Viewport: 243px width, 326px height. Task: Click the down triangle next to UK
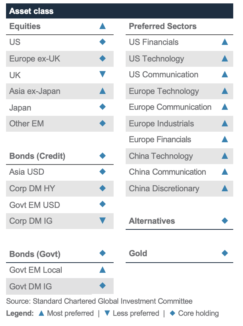coord(102,74)
